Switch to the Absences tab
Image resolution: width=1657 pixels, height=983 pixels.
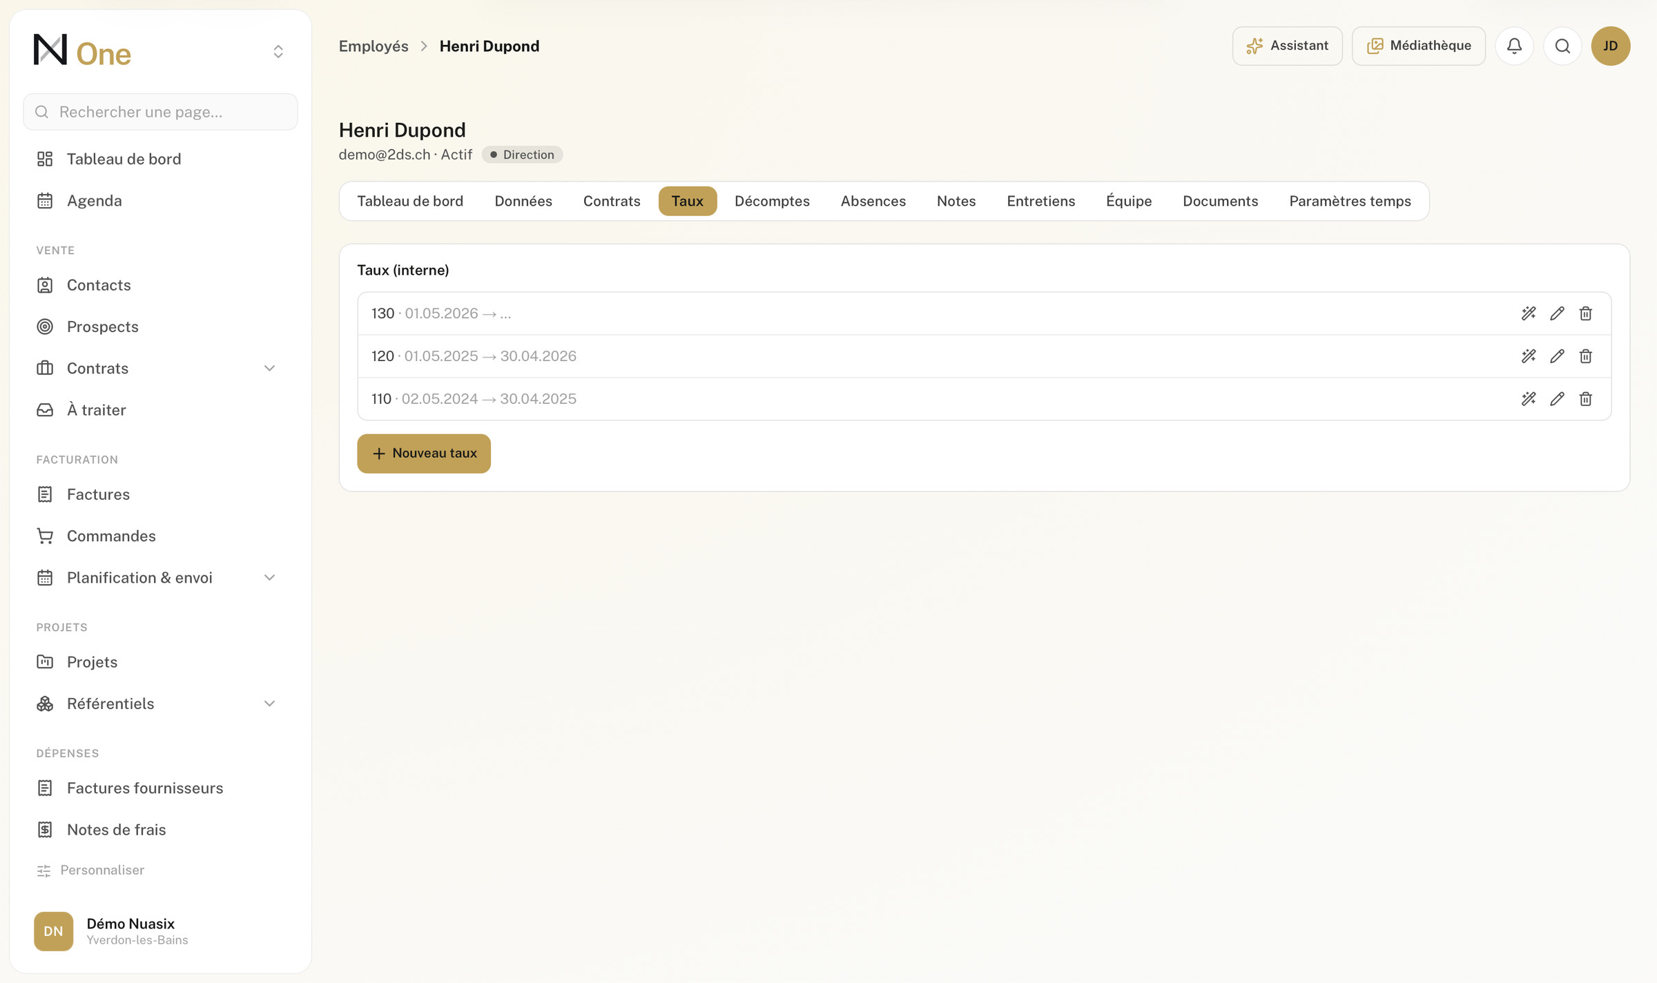tap(873, 201)
